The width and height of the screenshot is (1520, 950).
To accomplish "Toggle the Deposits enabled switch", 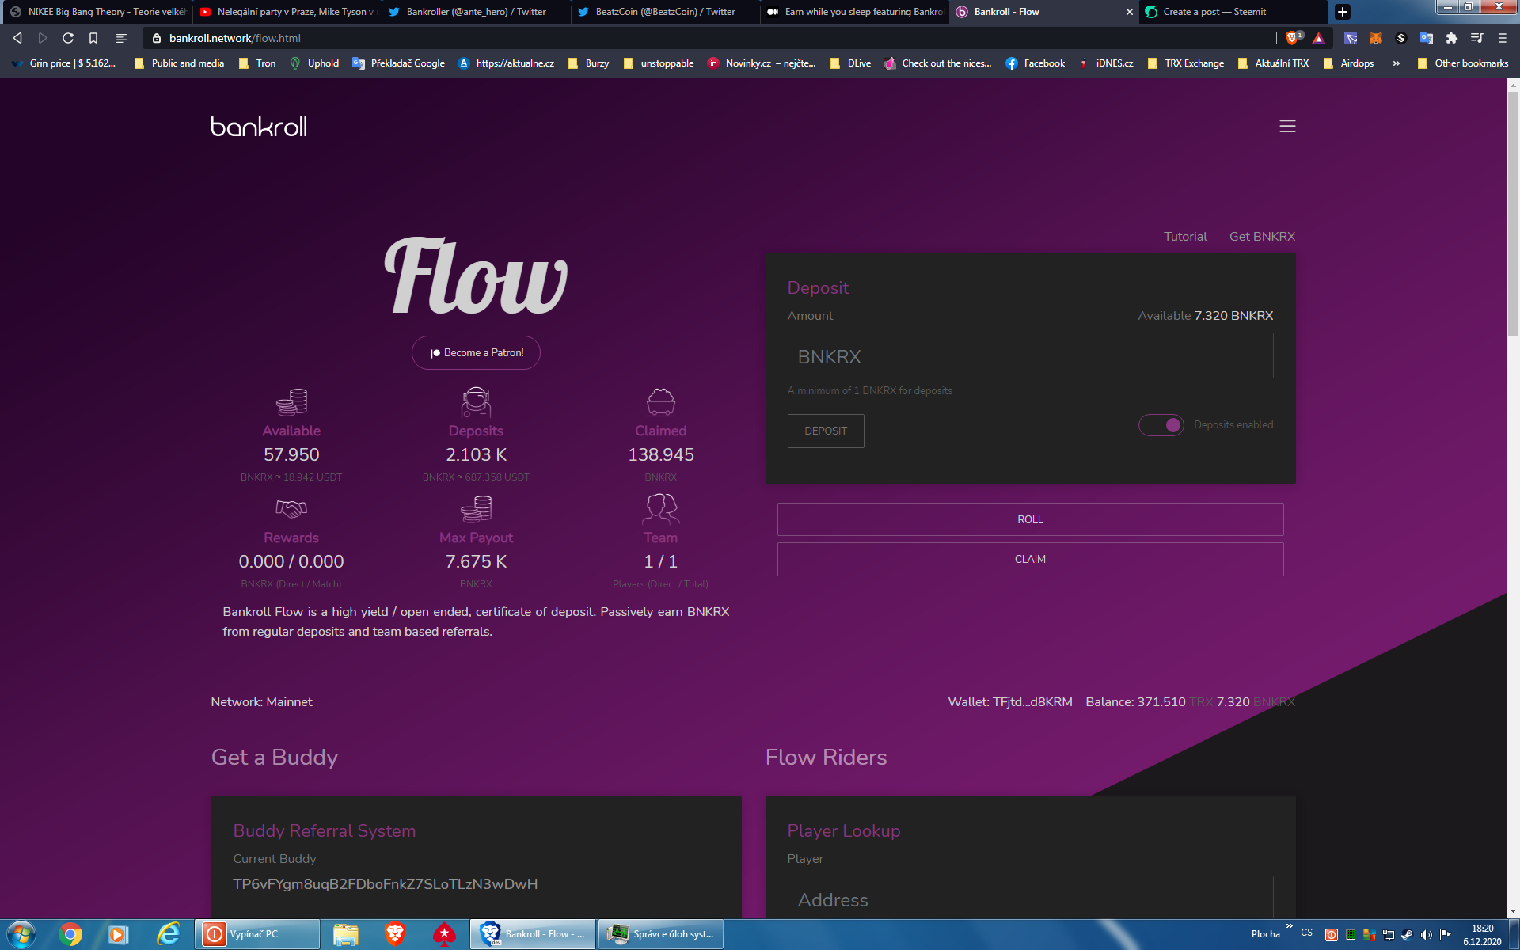I will (1161, 425).
